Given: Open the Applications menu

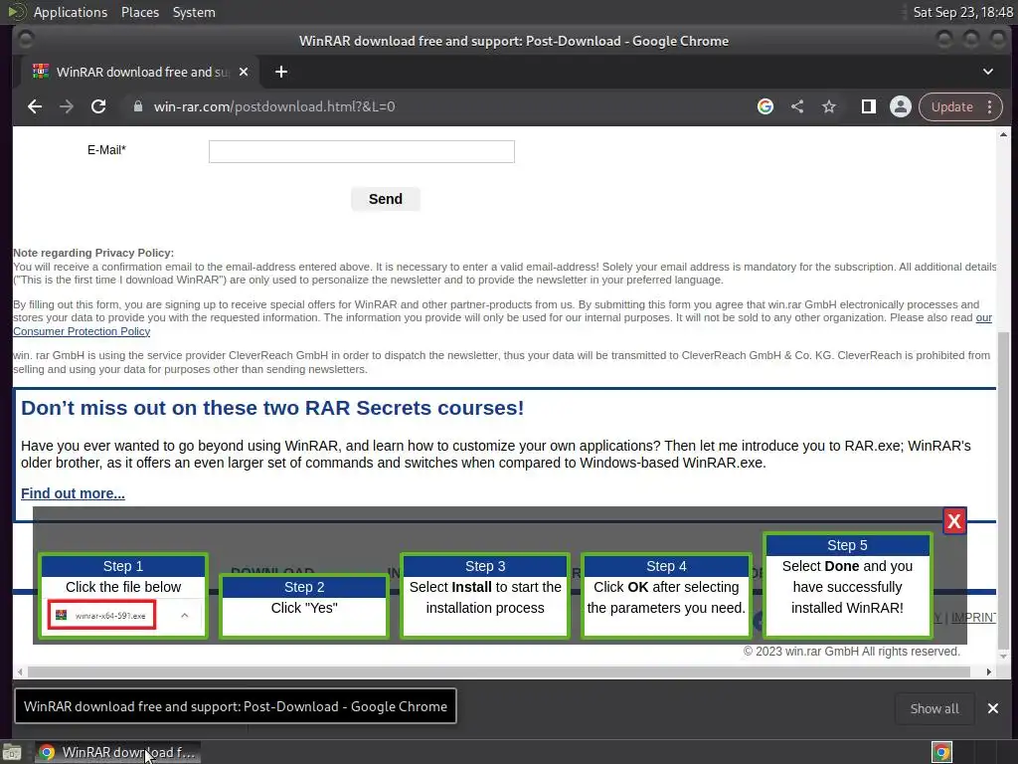Looking at the screenshot, I should pyautogui.click(x=71, y=12).
